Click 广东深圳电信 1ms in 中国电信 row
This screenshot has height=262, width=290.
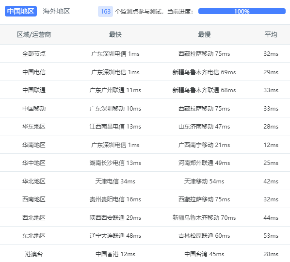pyautogui.click(x=115, y=72)
